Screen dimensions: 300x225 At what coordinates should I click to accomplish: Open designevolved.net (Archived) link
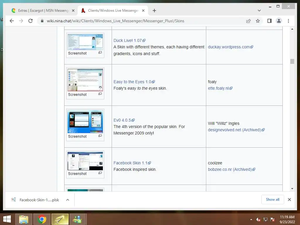click(236, 130)
